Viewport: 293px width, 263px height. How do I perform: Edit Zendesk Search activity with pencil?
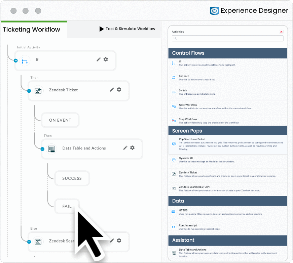[x=112, y=240]
